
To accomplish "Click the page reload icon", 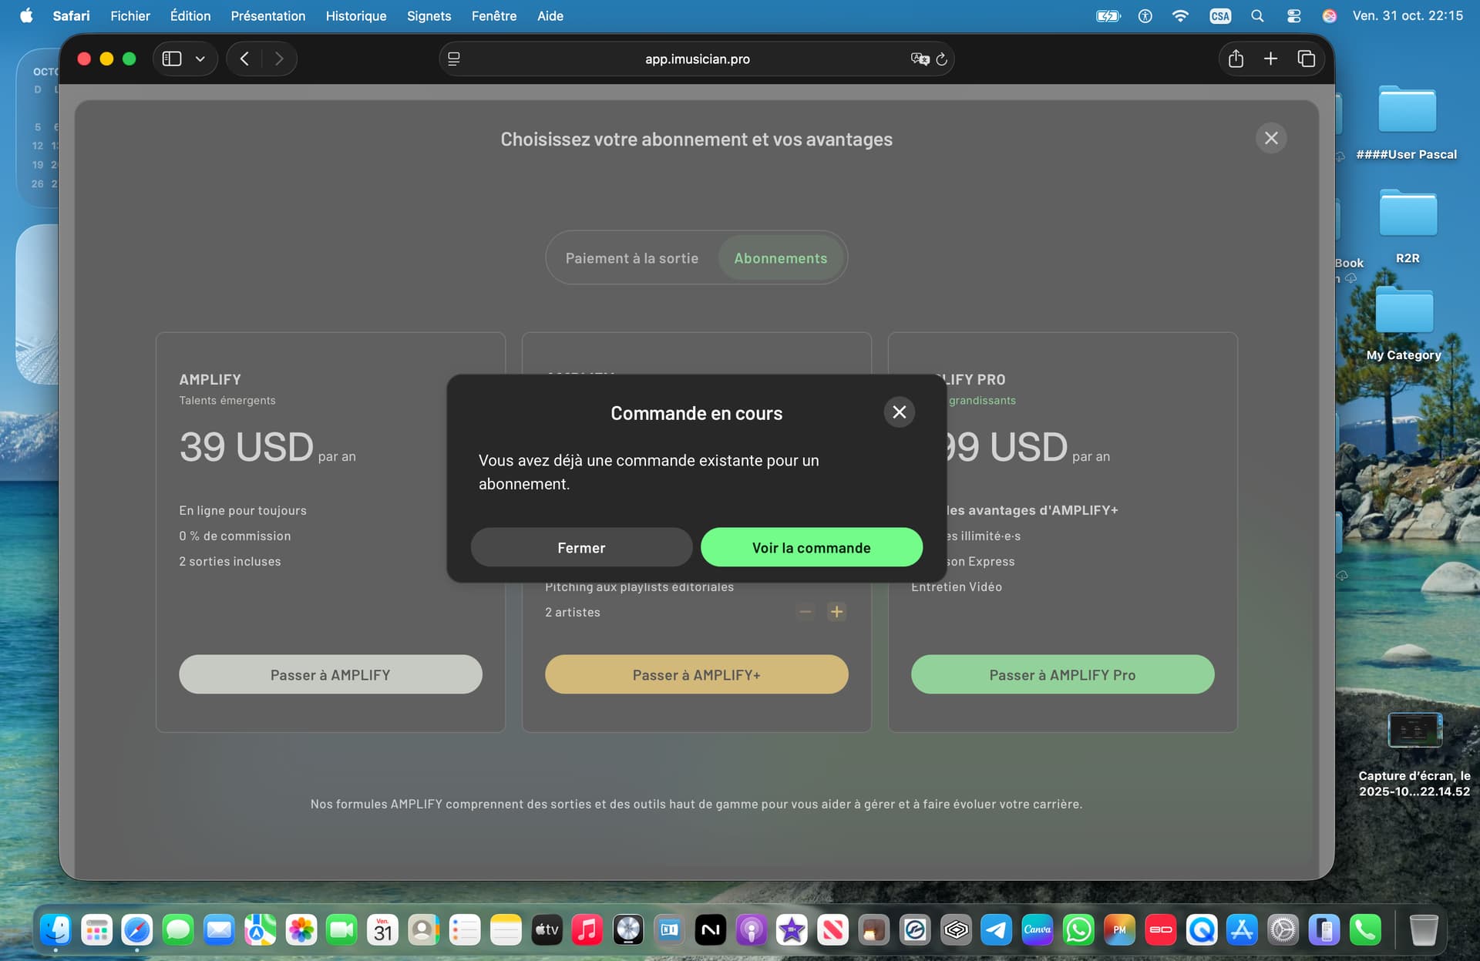I will click(941, 59).
